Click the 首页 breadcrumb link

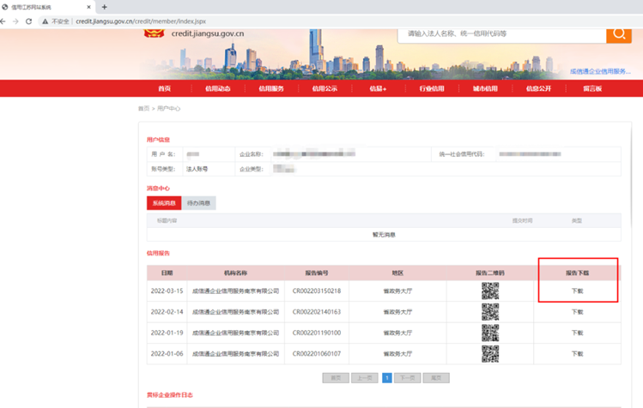(143, 109)
